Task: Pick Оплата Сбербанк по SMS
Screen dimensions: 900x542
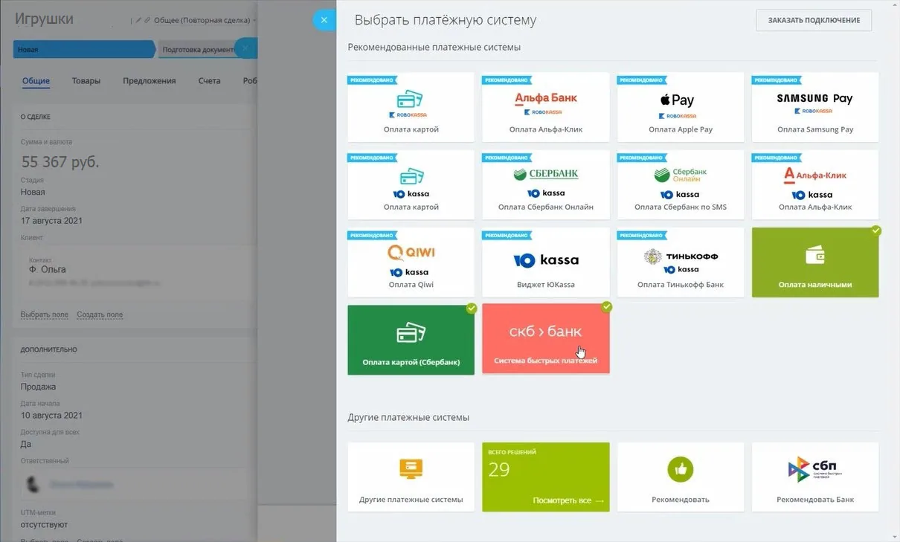Action: point(681,185)
